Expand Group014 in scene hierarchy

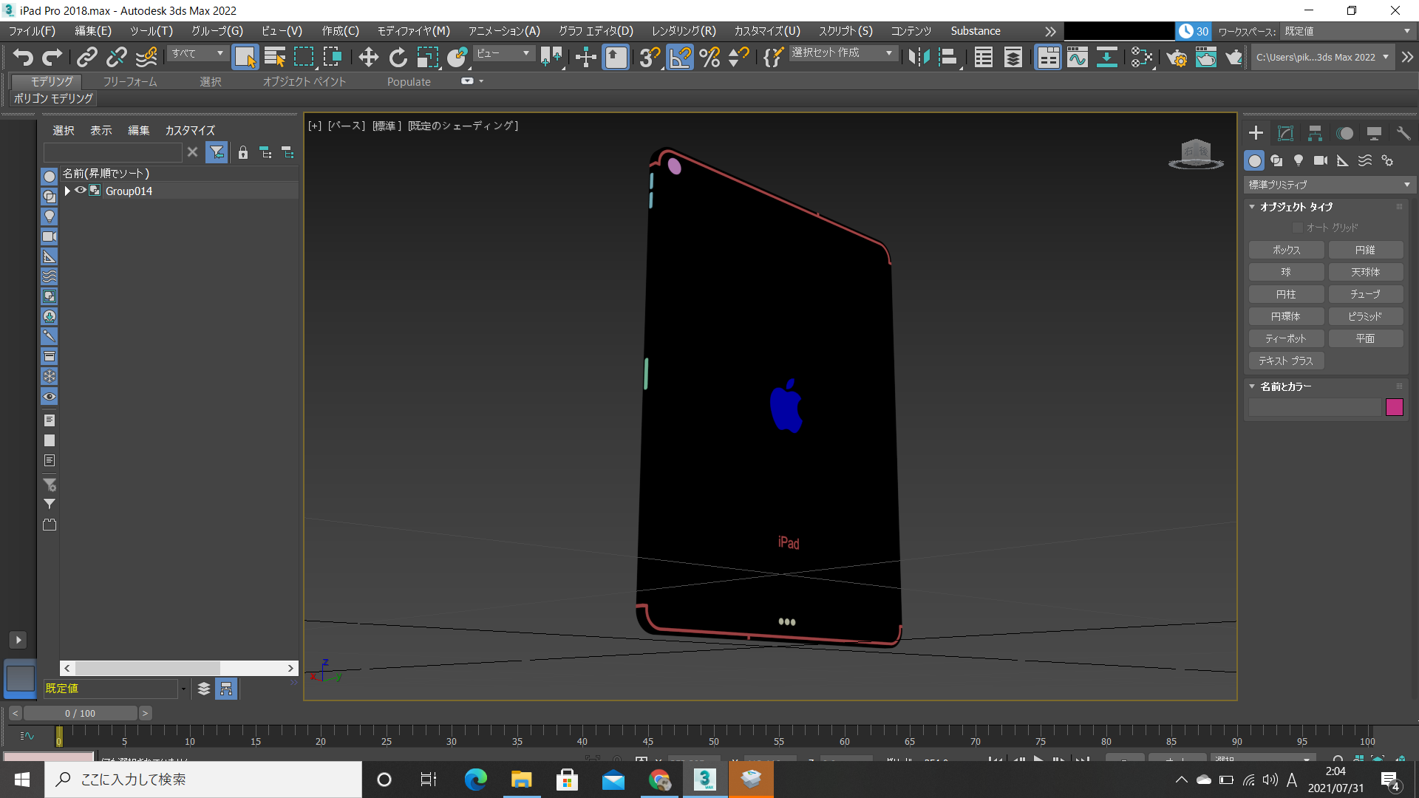point(65,191)
